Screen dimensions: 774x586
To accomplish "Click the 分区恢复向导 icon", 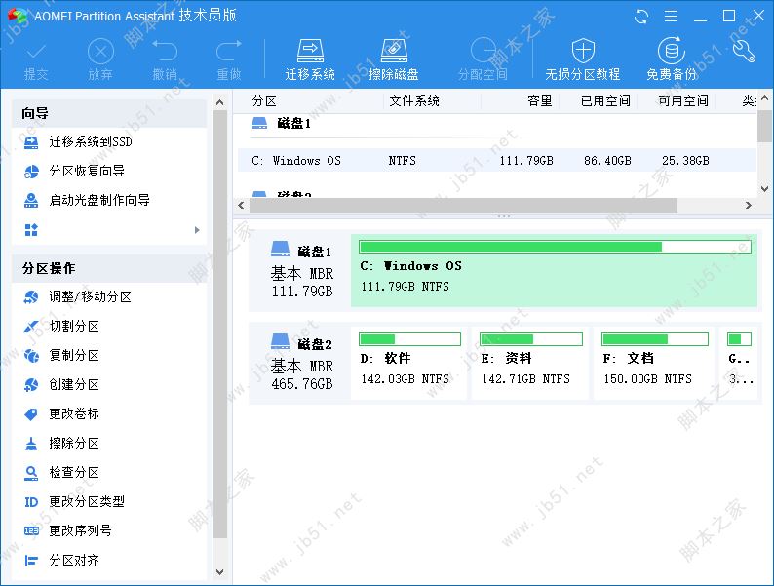I will tap(31, 172).
